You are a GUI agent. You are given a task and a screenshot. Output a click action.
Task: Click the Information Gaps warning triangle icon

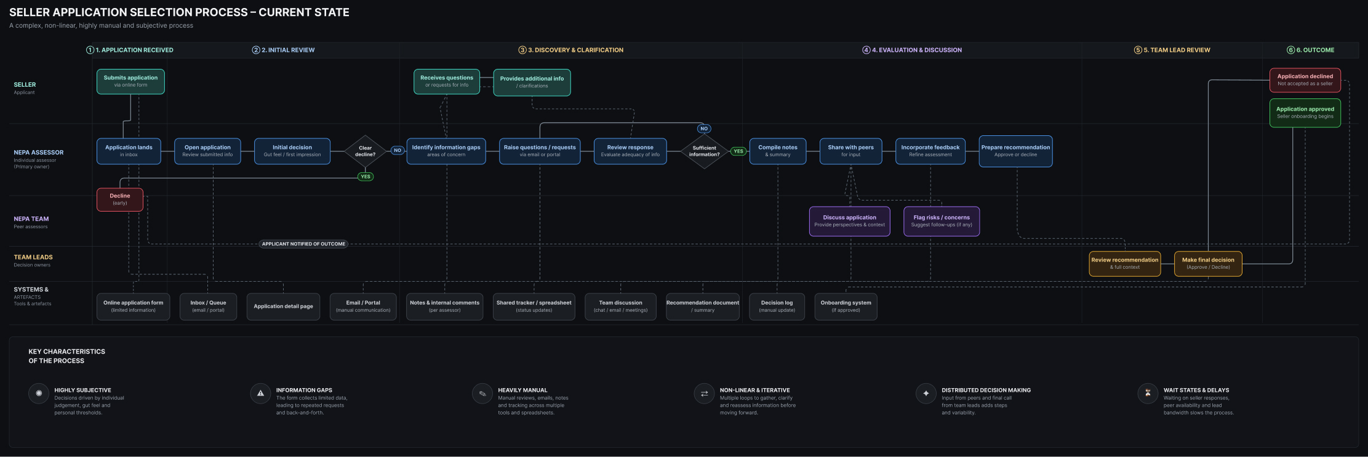coord(260,393)
